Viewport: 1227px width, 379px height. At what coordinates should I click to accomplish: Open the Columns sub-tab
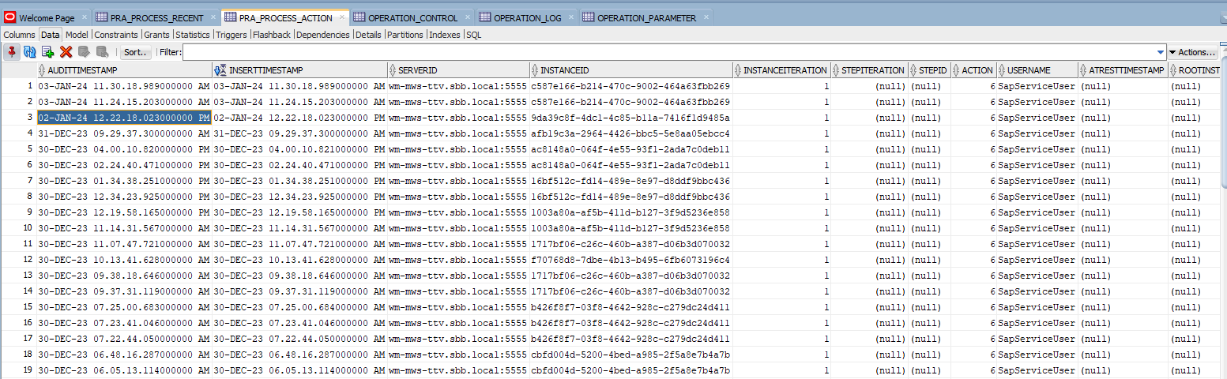pos(20,35)
